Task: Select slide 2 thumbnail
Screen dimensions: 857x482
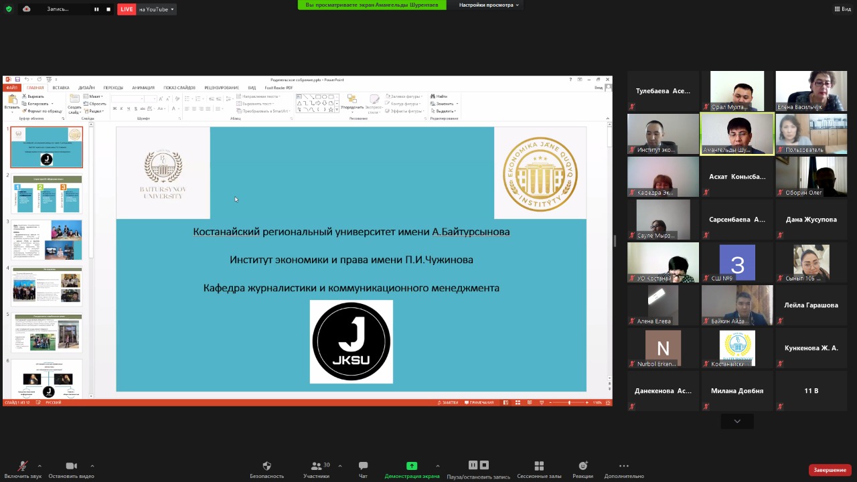Action: point(47,194)
